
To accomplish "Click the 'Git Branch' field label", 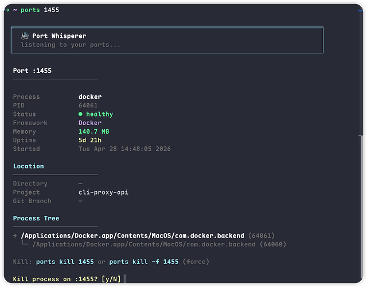I will 32,201.
